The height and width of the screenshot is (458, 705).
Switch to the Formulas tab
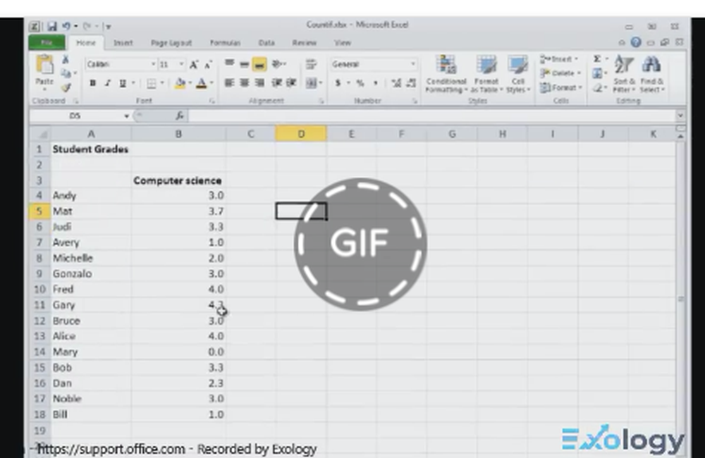coord(225,43)
